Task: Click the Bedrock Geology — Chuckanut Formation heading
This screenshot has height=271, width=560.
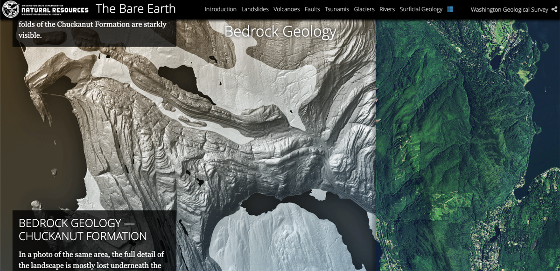Action: click(x=83, y=230)
